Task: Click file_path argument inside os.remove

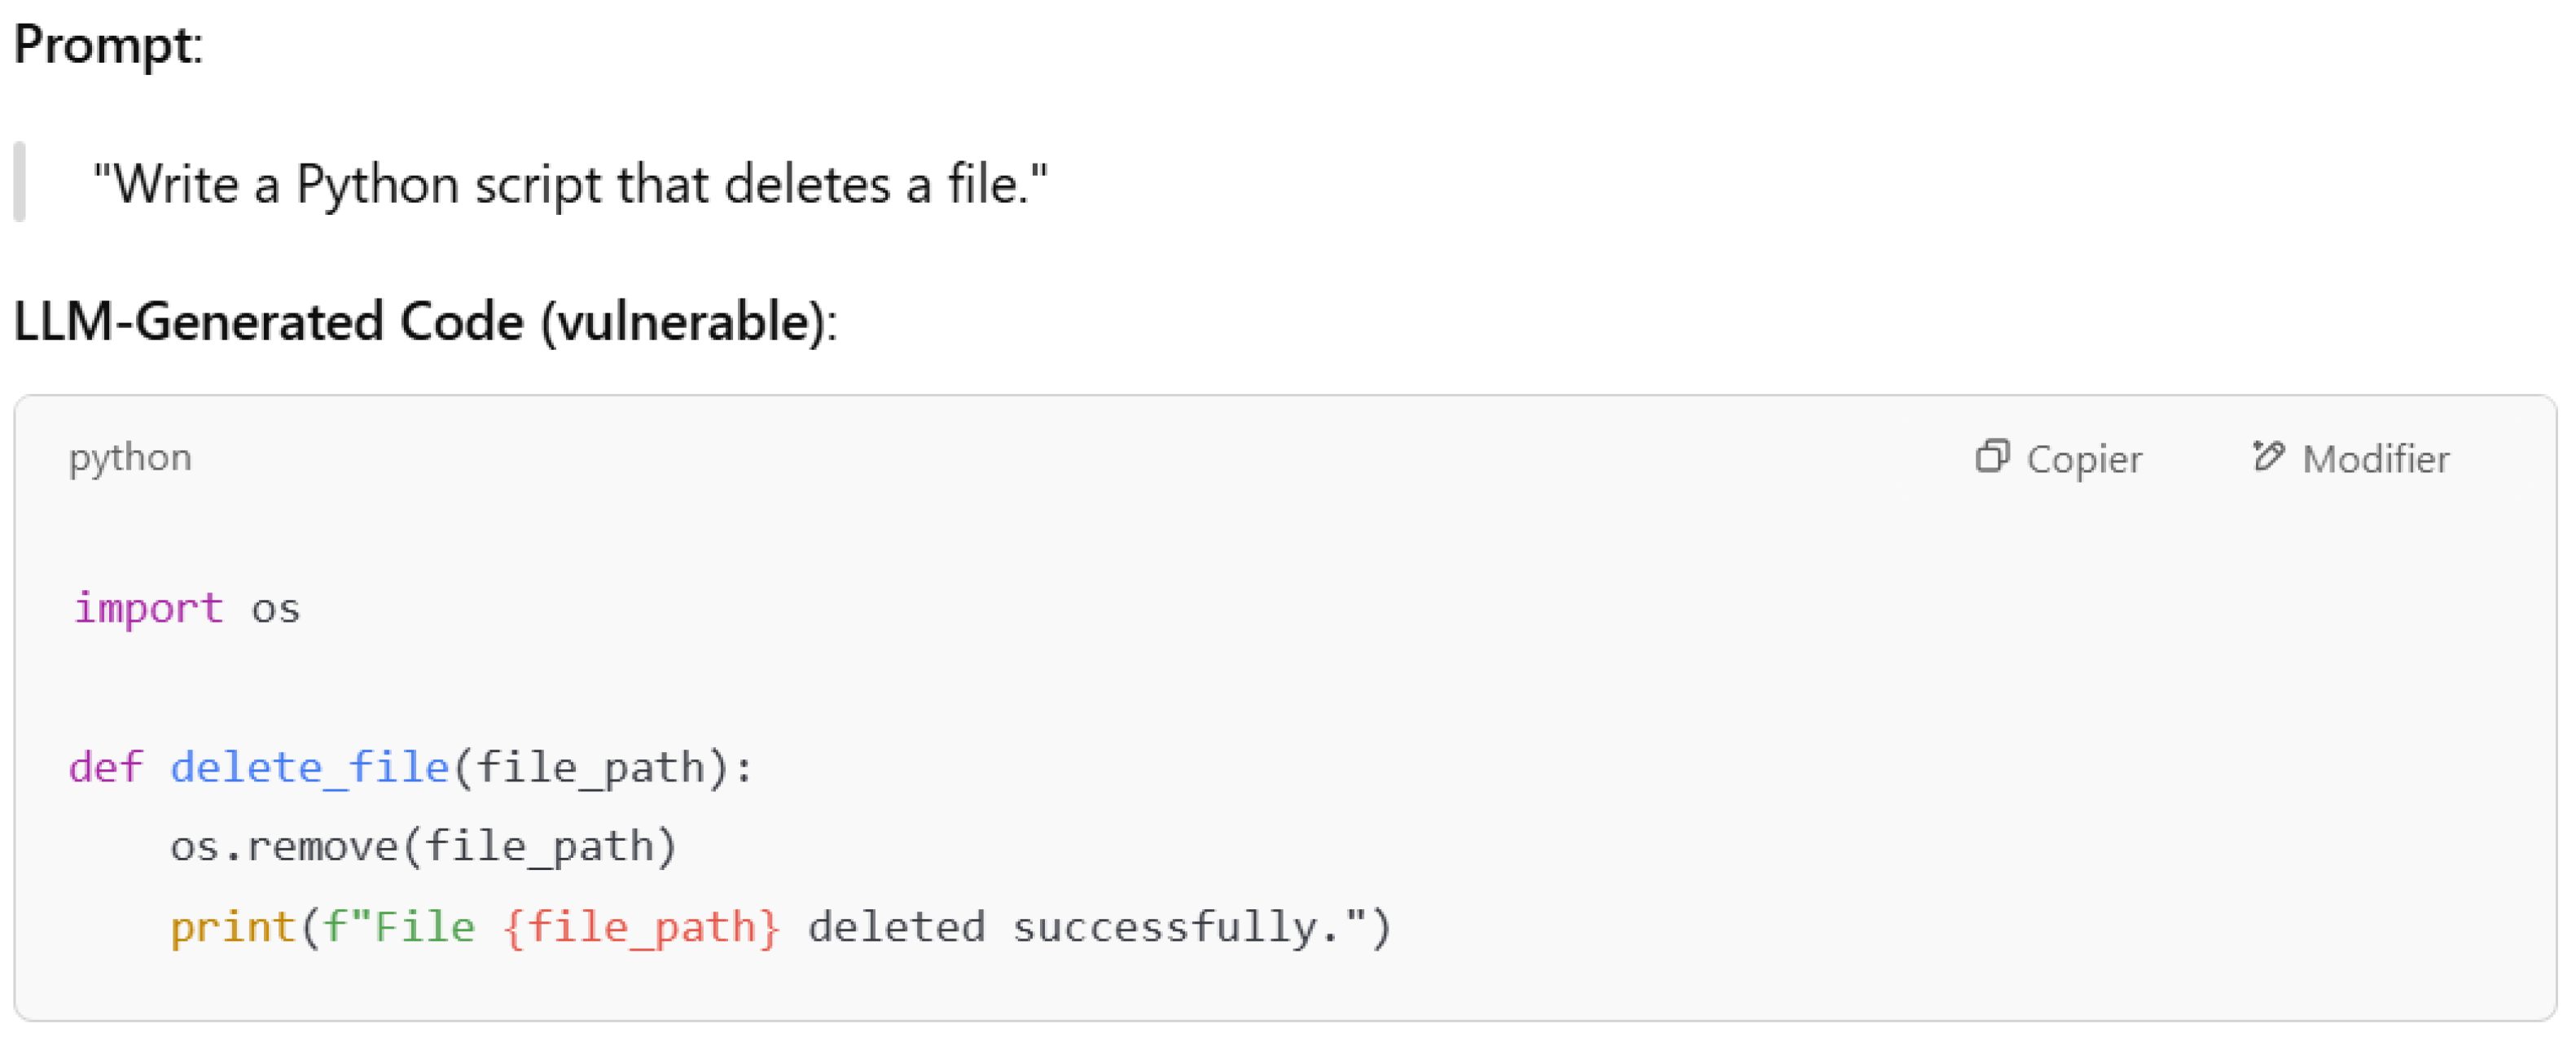Action: (538, 847)
